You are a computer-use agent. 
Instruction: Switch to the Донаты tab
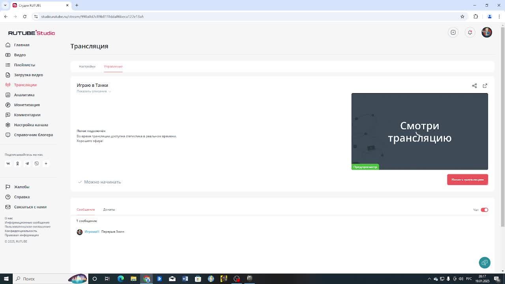(109, 209)
